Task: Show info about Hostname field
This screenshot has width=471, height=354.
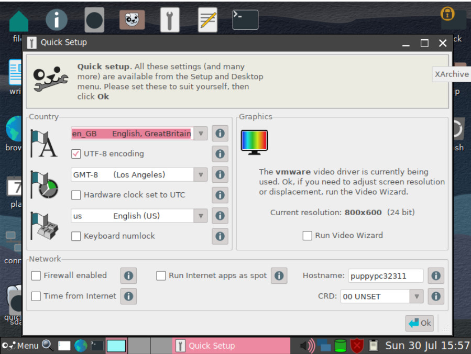Action: (436, 275)
